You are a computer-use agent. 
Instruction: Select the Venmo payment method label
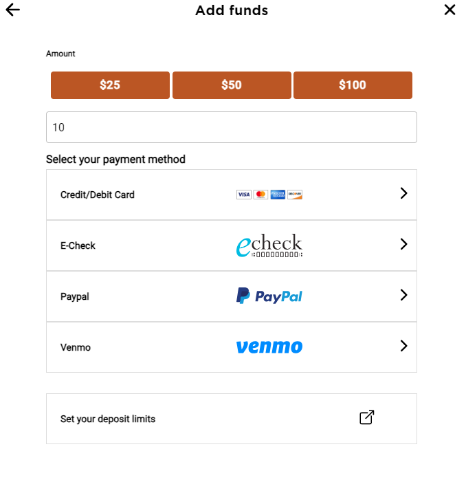click(x=76, y=347)
